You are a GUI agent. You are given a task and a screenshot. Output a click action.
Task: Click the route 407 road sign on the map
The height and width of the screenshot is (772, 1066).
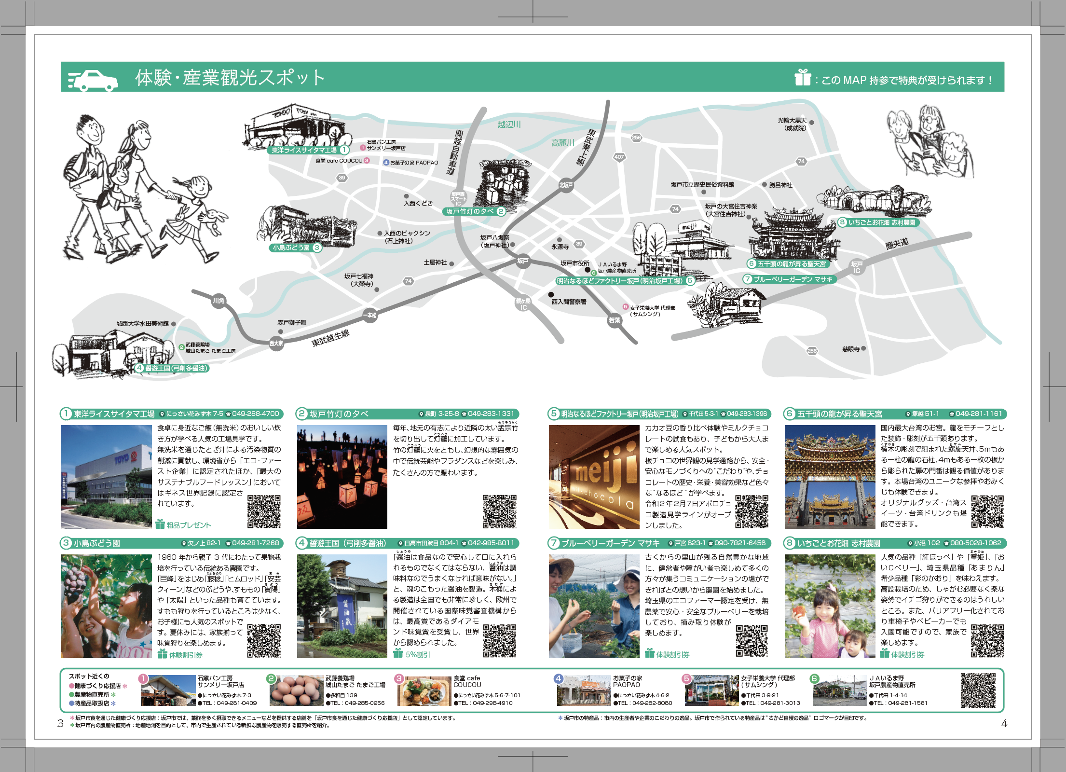click(x=619, y=157)
